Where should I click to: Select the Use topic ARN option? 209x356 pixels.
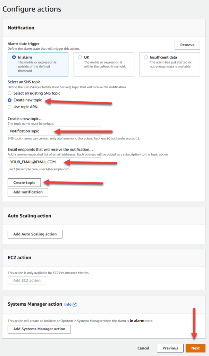click(10, 107)
